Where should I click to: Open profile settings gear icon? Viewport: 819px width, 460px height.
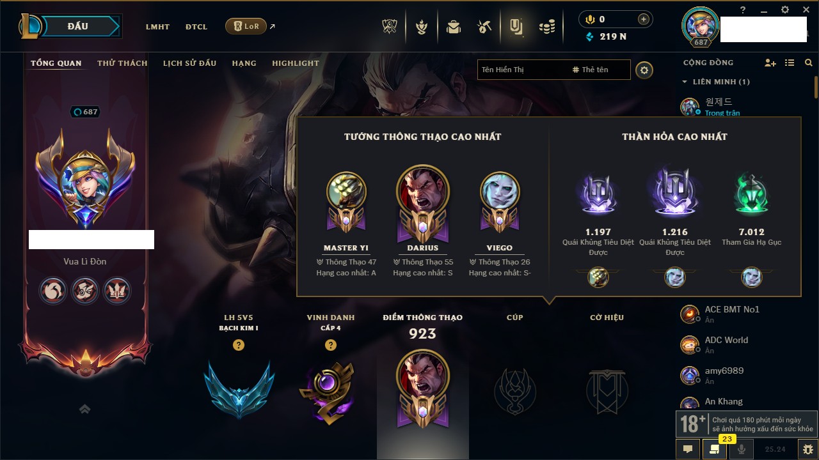tap(644, 70)
